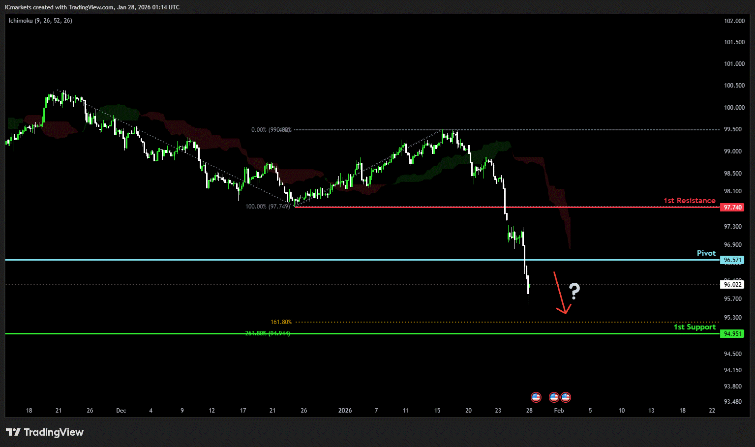
Task: Click the 2026 label on the date axis
Action: click(x=345, y=411)
